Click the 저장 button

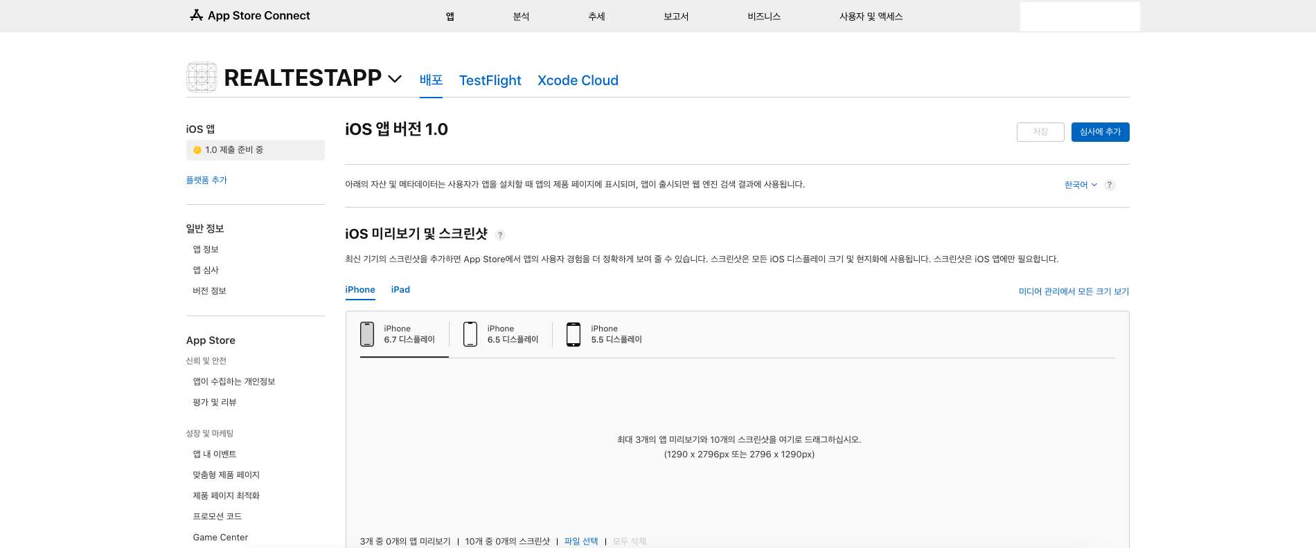pos(1040,132)
